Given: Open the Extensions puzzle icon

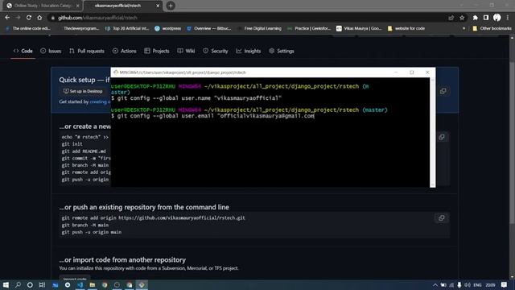Looking at the screenshot, I should click(476, 18).
